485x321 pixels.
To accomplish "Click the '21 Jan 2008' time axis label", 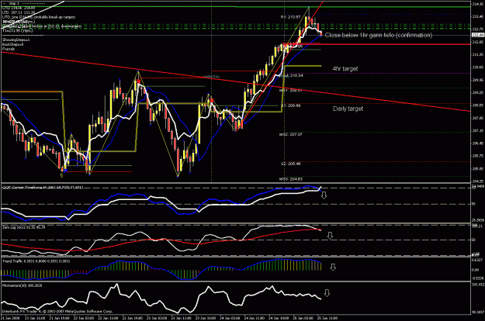I will (x=11, y=318).
